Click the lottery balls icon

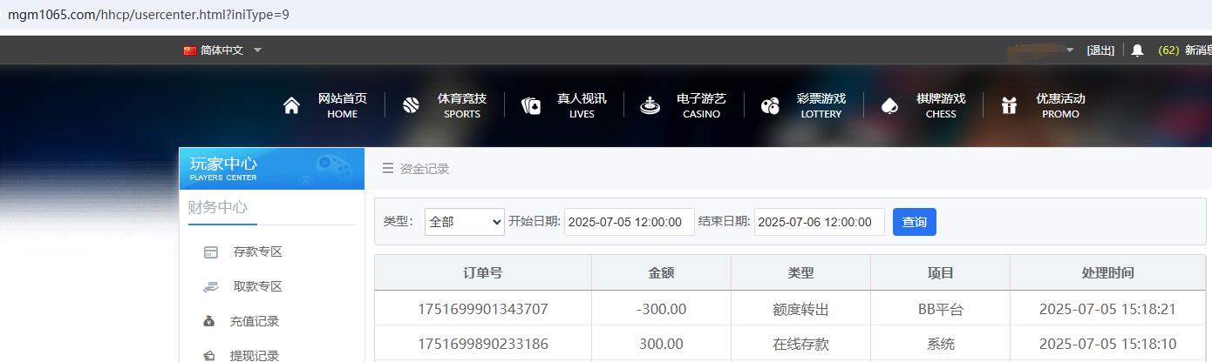[770, 106]
